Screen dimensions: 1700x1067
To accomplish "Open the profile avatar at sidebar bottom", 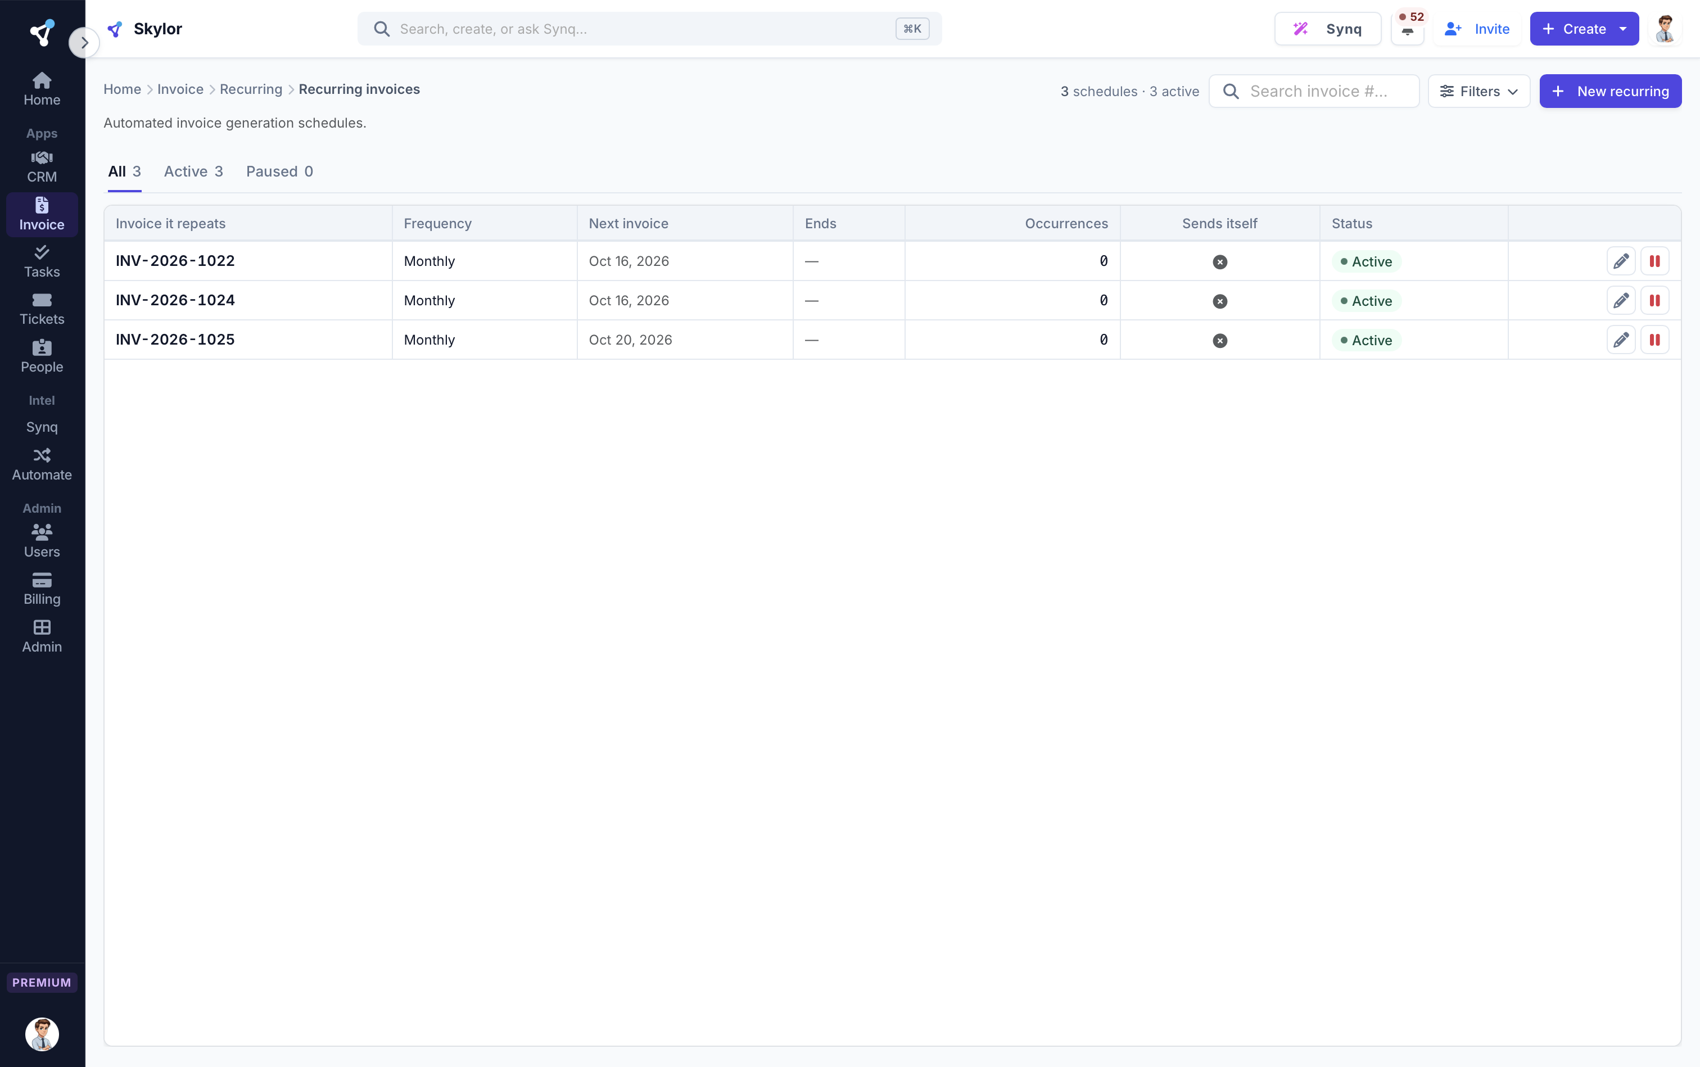I will click(42, 1034).
